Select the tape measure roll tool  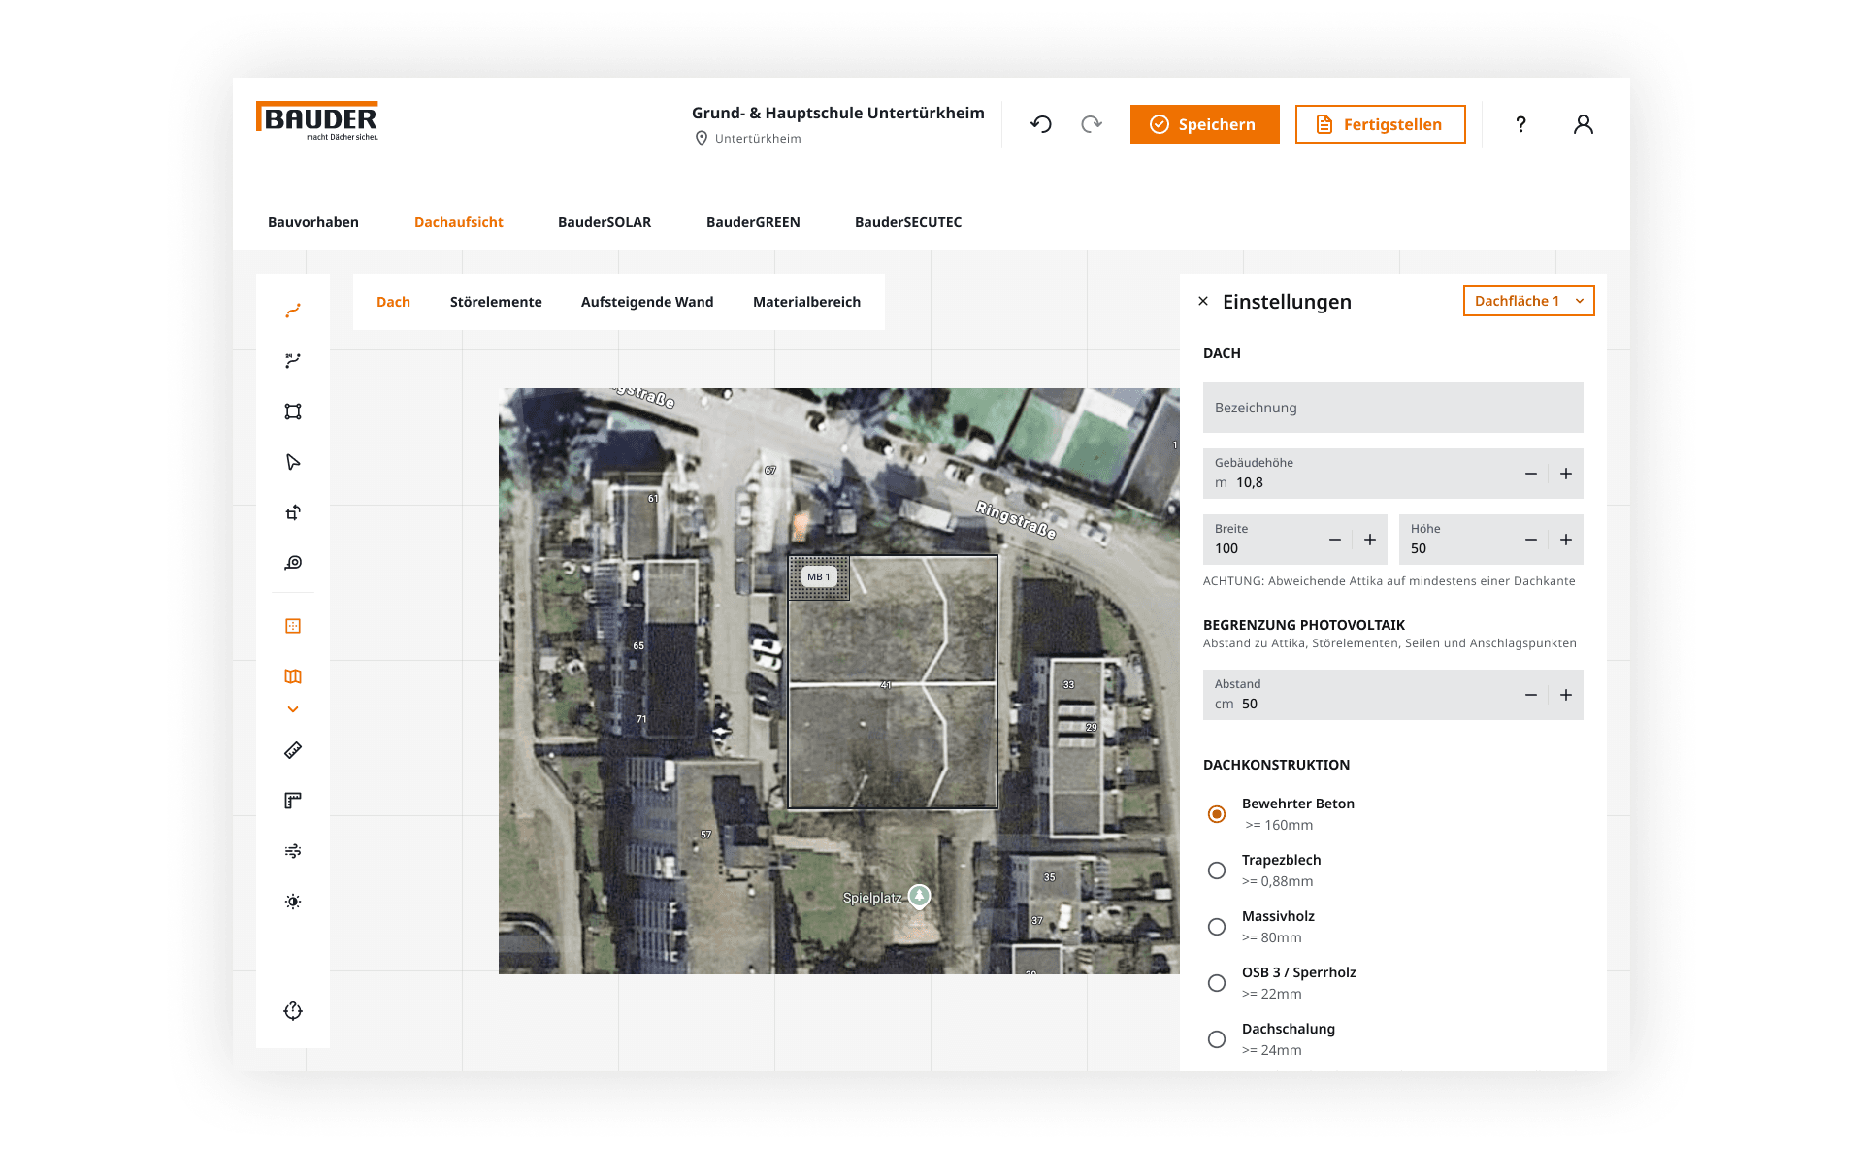coord(293,563)
